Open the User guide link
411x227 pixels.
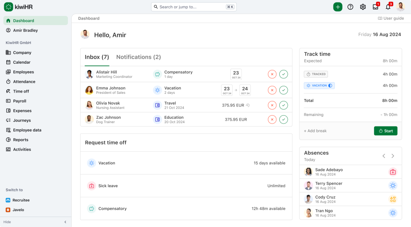pos(391,18)
